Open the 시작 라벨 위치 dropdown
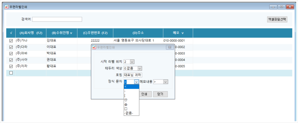Viewport: 298px width, 123px height. click(x=132, y=62)
